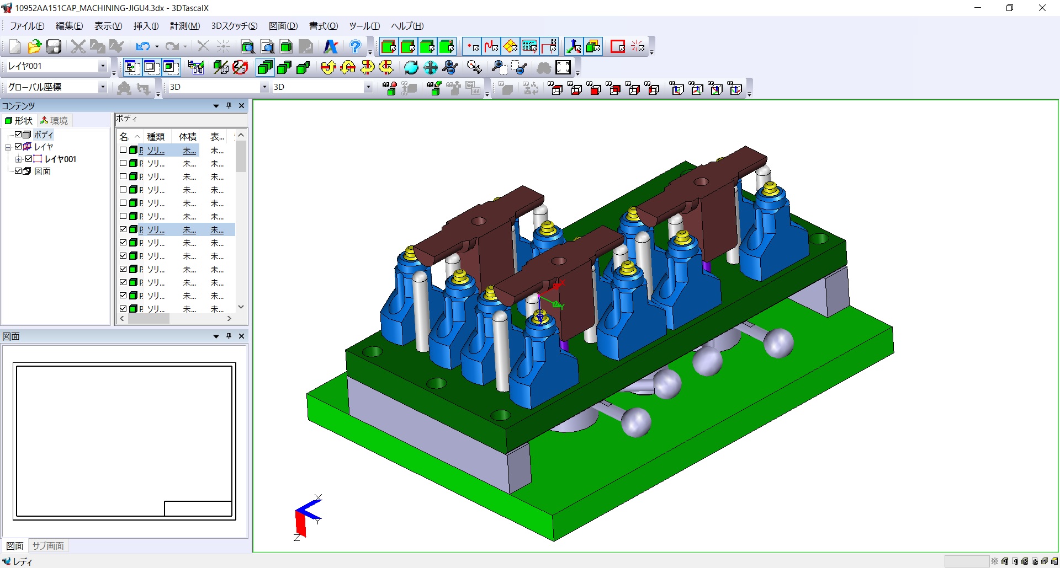This screenshot has height=568, width=1060.
Task: Open the グローバル座標 coordinate dropdown
Action: [x=102, y=87]
